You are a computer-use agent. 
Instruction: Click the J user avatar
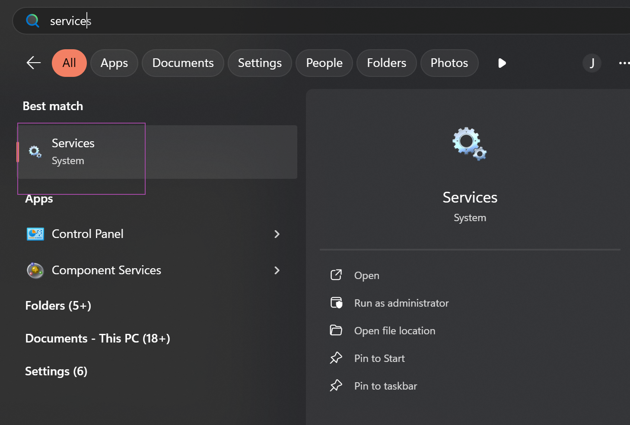click(x=592, y=63)
